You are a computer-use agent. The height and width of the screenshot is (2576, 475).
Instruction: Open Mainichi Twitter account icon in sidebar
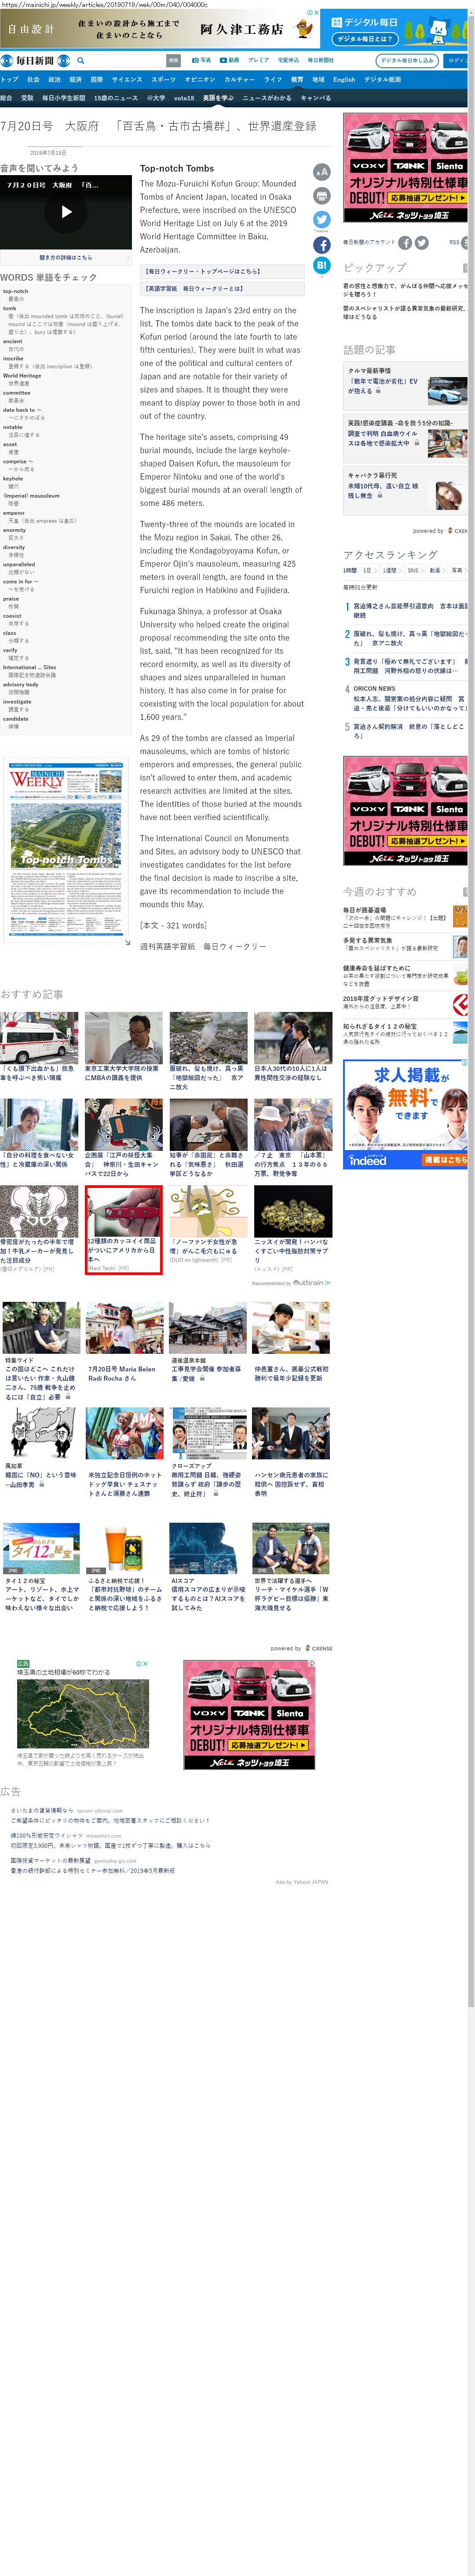(x=422, y=242)
